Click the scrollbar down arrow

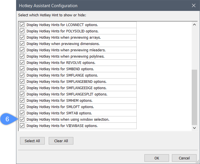coord(195,128)
